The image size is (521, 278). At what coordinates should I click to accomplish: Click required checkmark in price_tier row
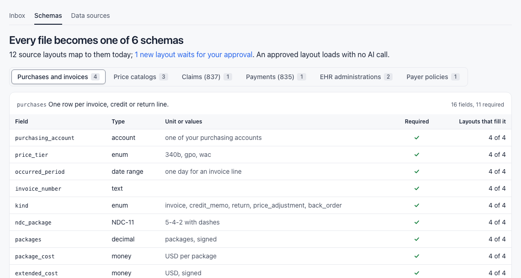417,155
